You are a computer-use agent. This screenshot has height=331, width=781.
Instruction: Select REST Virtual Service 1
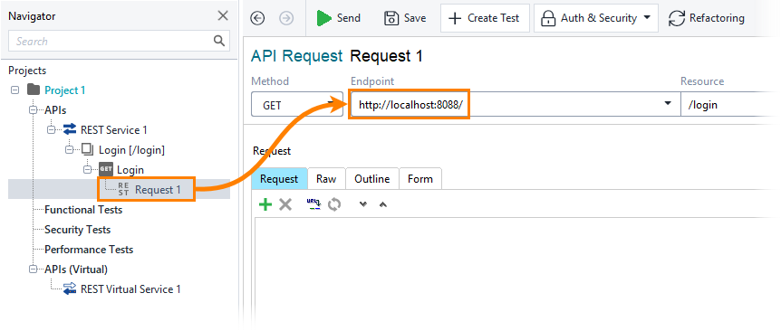130,288
